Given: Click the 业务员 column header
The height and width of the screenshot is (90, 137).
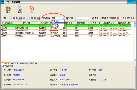Looking at the screenshot, I should click(93, 23).
